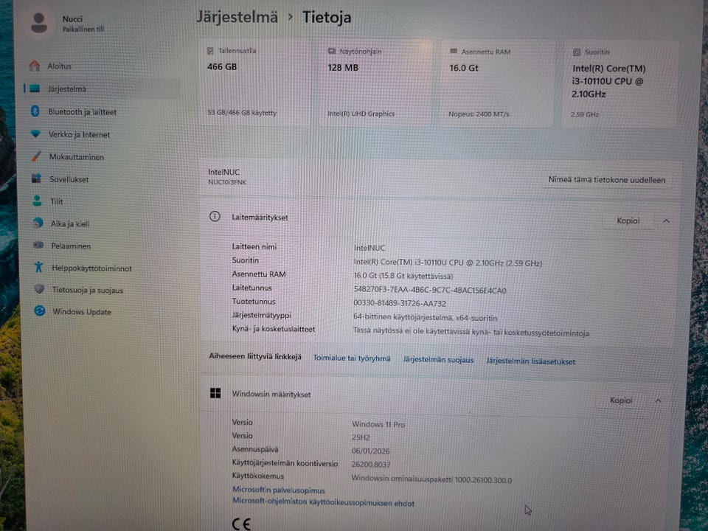708x531 pixels.
Task: Open Microsoft-ohjelmiston käyttöoikeussopimuksen ehdot link
Action: [x=323, y=502]
